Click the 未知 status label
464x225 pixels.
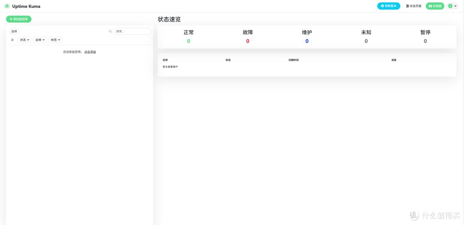366,33
